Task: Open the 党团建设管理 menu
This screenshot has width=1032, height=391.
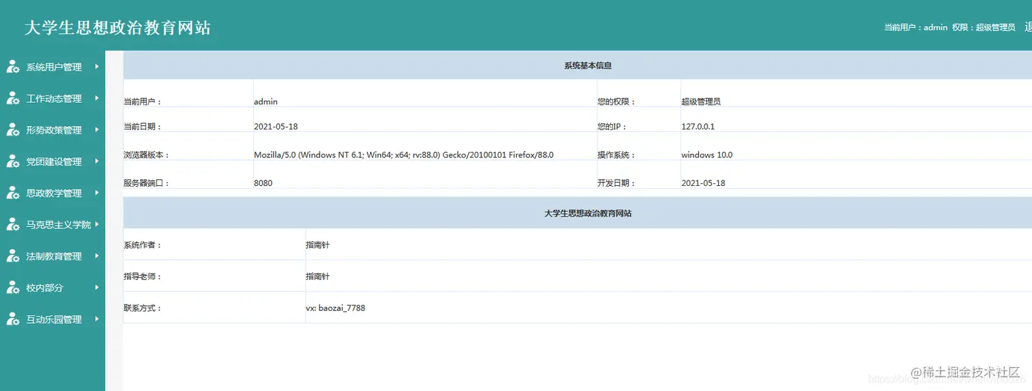Action: [x=53, y=161]
